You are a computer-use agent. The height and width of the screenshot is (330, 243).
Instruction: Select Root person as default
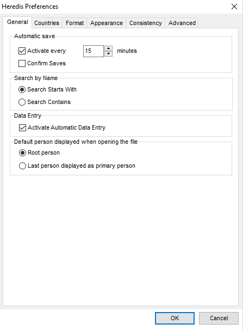(x=22, y=153)
